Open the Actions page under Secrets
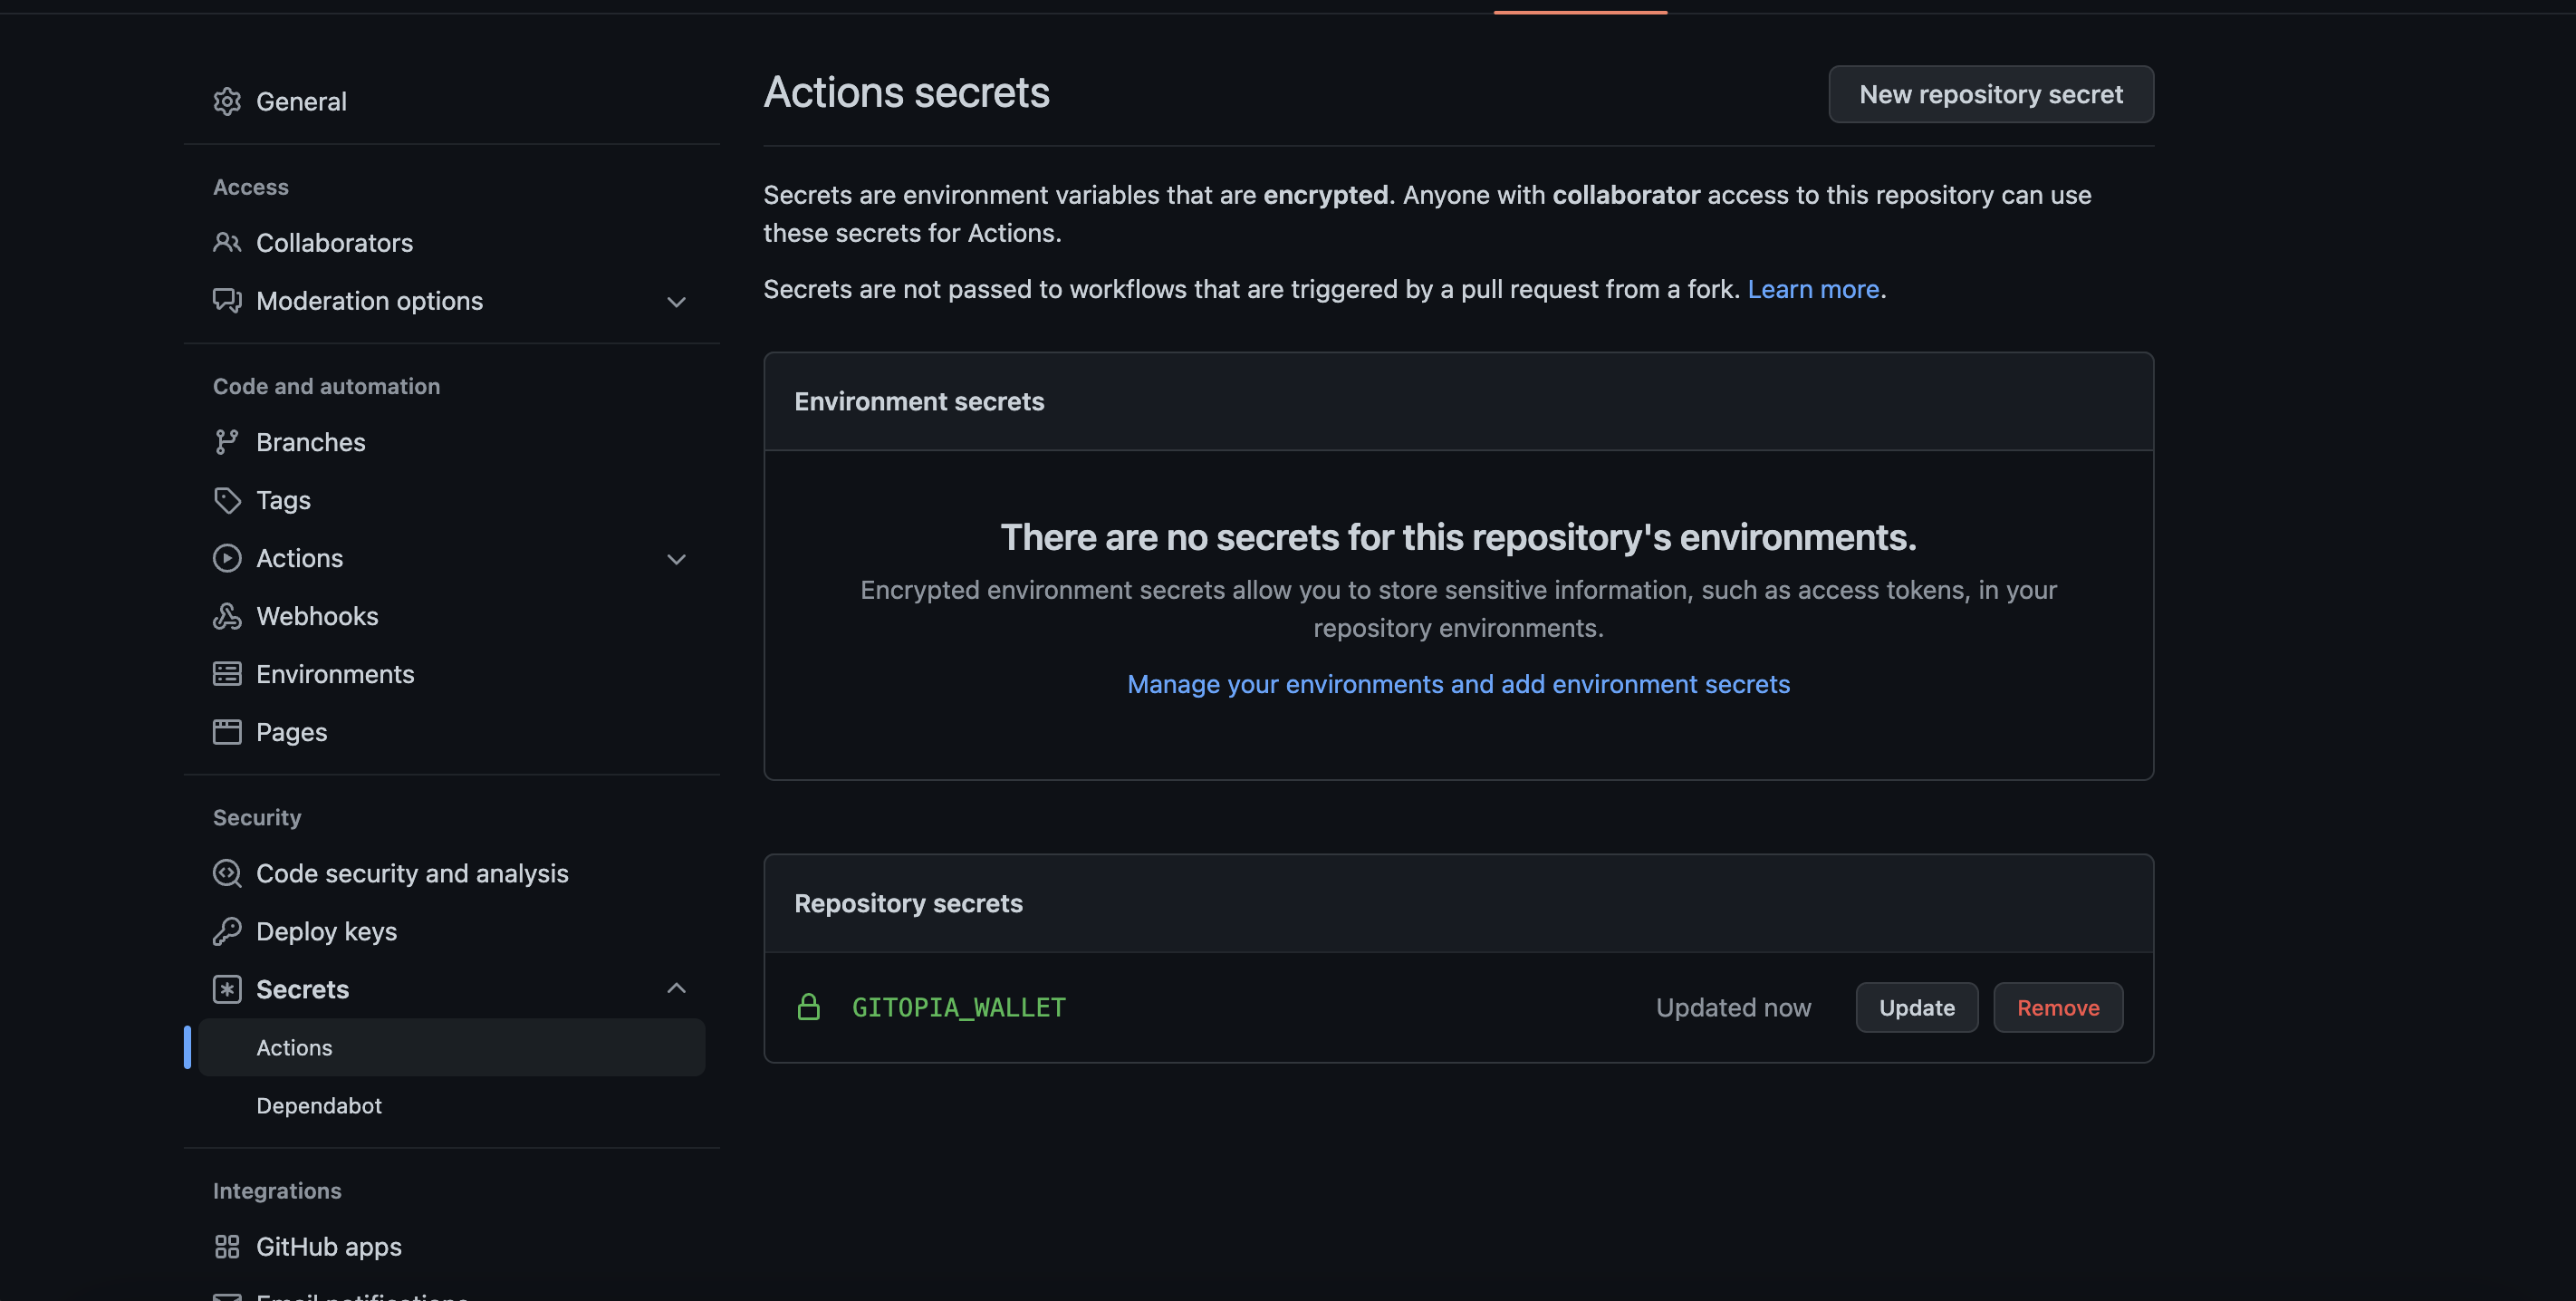The image size is (2576, 1301). 294,1047
